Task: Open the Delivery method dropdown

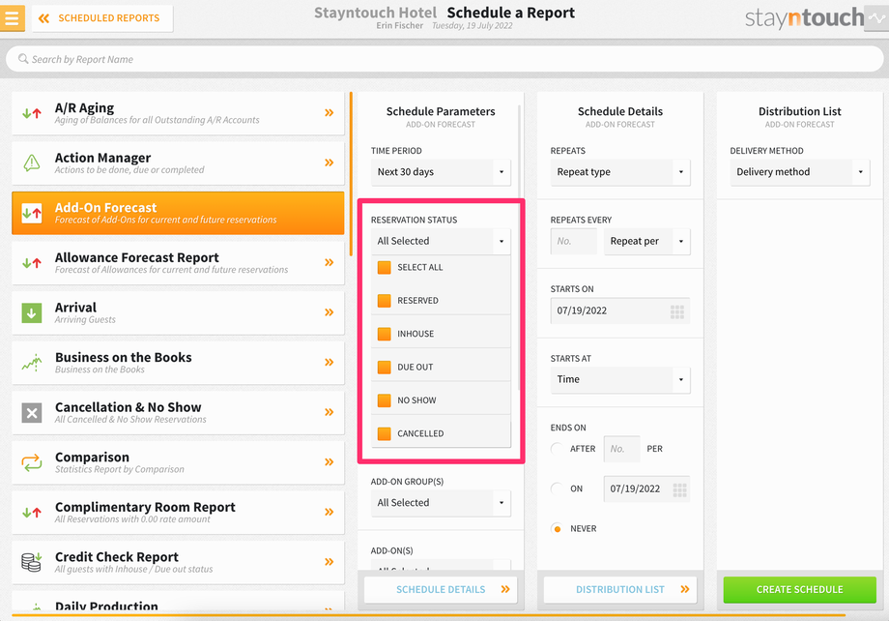Action: 799,172
